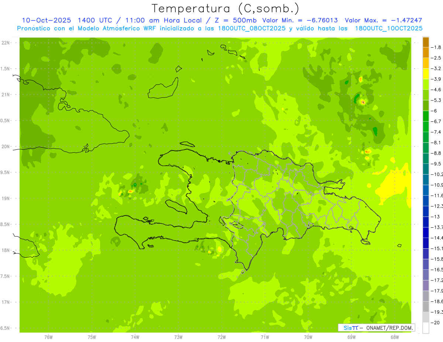Click the 'Valor Min. = -6.76013' value
This screenshot has height=342, width=443.
coord(301,20)
